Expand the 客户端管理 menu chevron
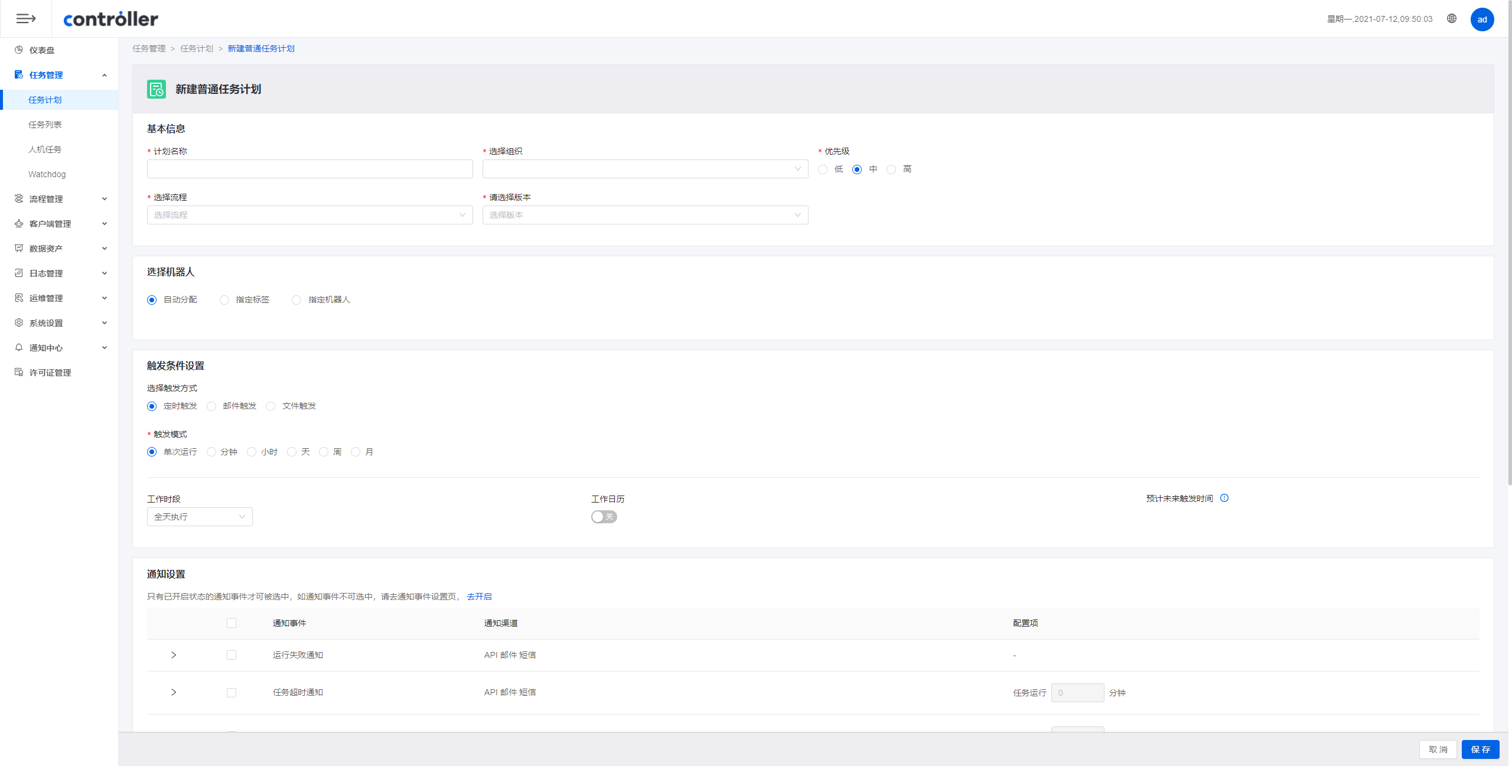The height and width of the screenshot is (766, 1512). point(105,224)
